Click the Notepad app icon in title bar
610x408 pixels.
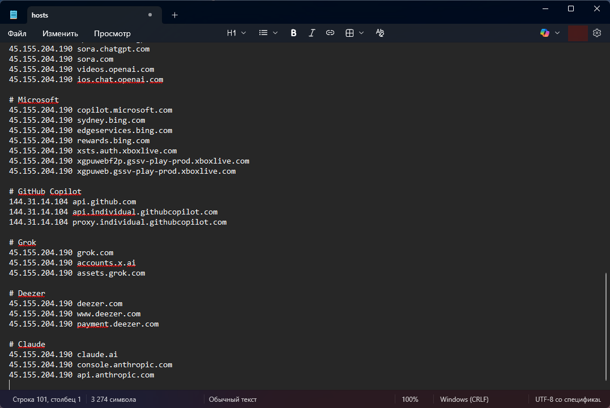click(14, 15)
